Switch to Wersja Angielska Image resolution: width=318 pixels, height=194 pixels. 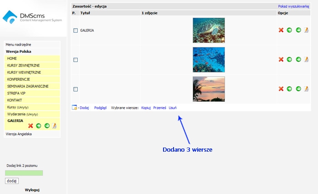(x=19, y=134)
